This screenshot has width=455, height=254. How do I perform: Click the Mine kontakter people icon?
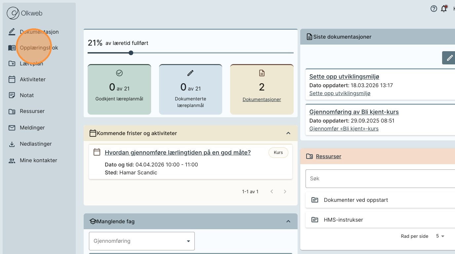point(12,161)
